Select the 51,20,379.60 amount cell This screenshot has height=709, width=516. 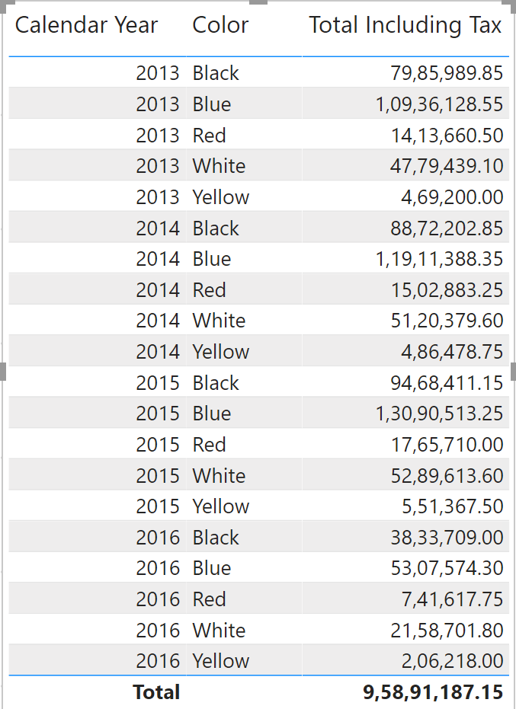(x=447, y=321)
